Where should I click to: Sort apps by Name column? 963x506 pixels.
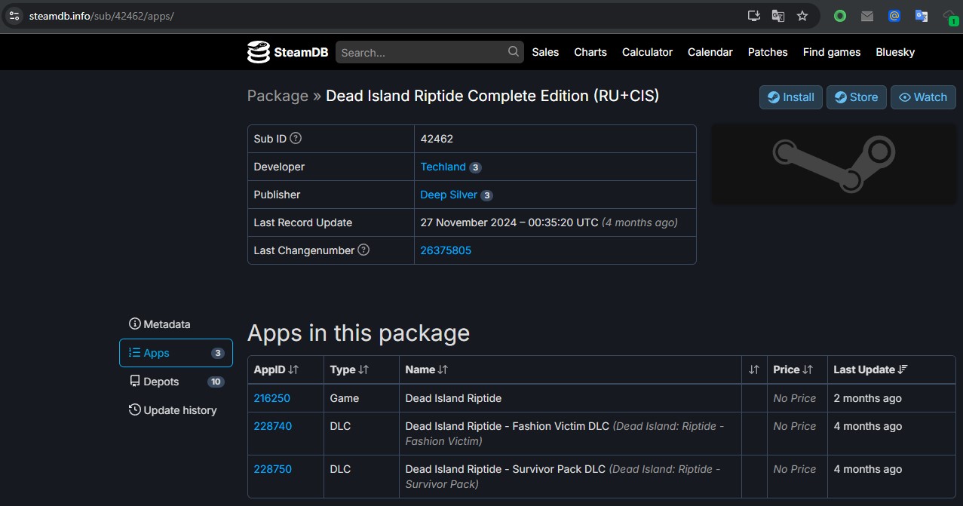tap(427, 370)
